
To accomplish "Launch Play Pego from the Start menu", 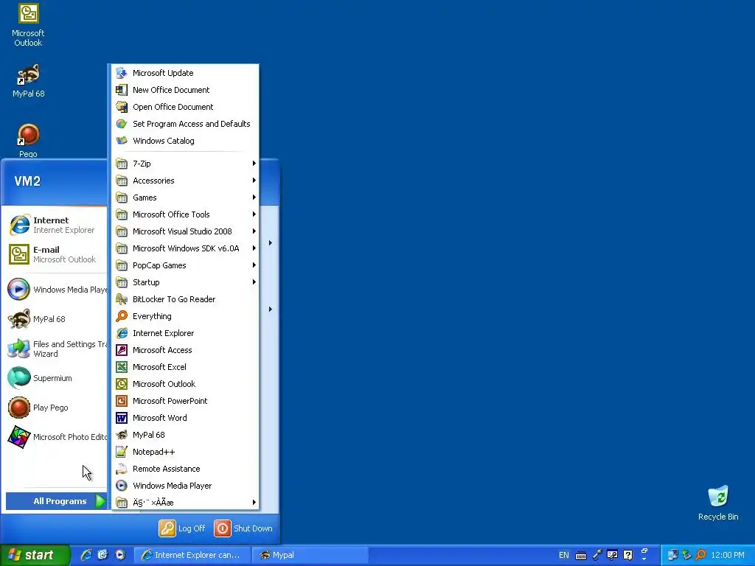I will tap(55, 408).
